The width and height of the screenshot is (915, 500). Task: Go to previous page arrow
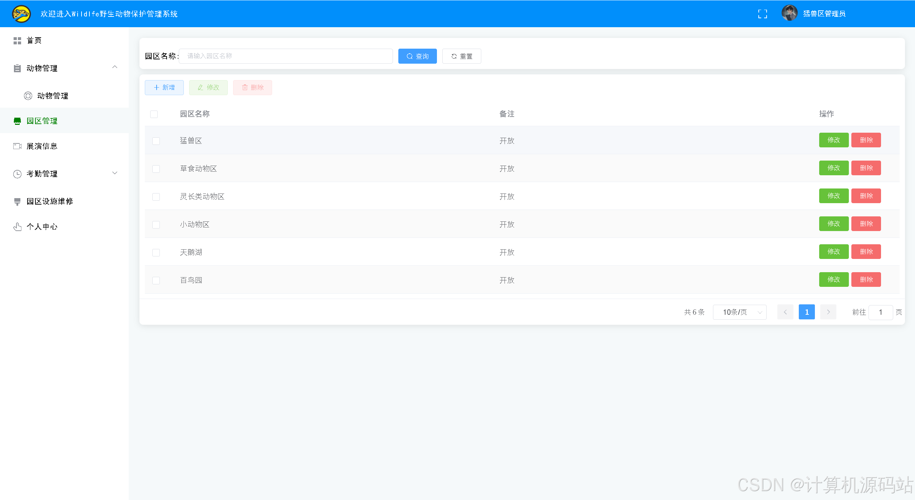pyautogui.click(x=785, y=312)
